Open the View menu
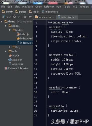 tap(17, 7)
